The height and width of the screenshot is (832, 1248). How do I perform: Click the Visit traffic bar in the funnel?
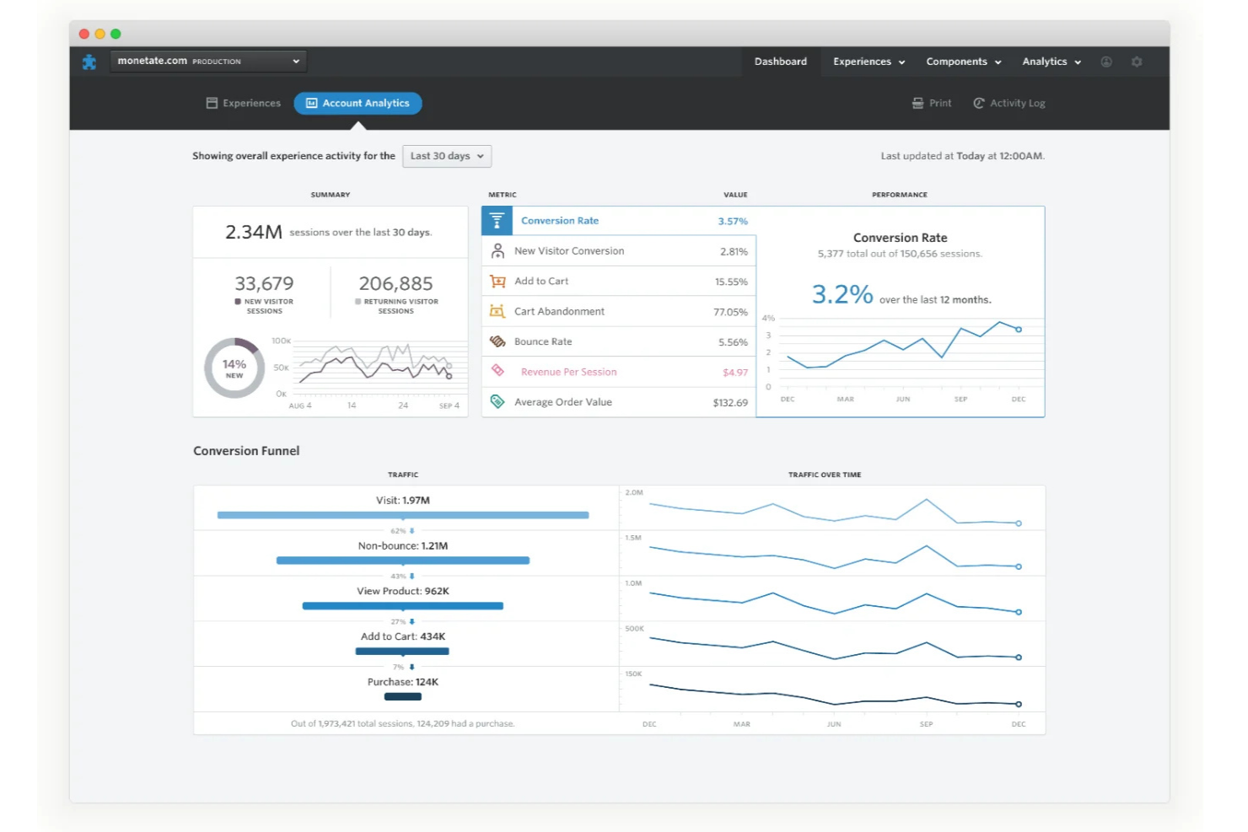tap(402, 515)
